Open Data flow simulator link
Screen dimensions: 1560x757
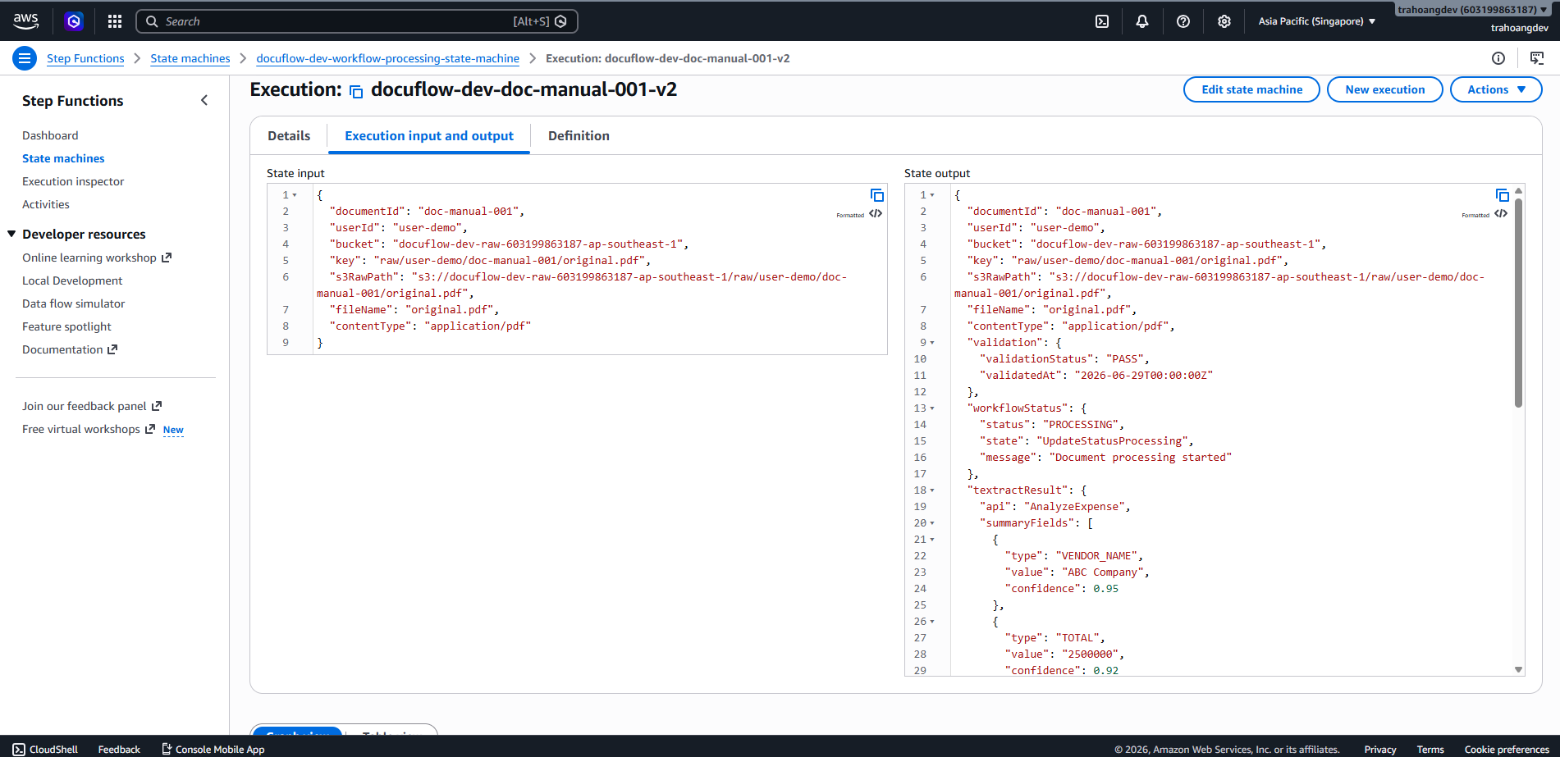tap(74, 303)
